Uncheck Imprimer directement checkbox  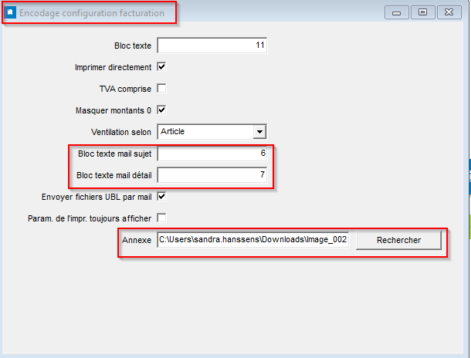161,67
